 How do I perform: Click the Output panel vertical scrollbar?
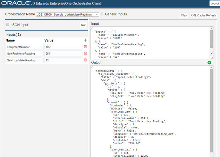coord(211,109)
